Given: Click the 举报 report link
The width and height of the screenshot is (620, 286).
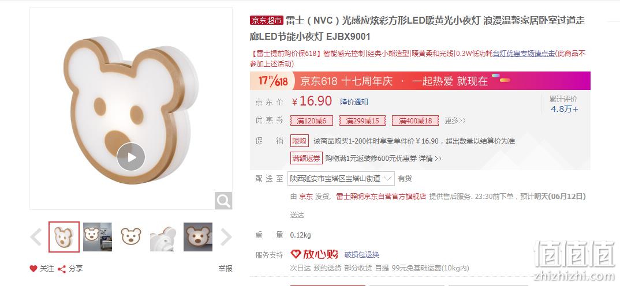Looking at the screenshot, I should [x=225, y=269].
